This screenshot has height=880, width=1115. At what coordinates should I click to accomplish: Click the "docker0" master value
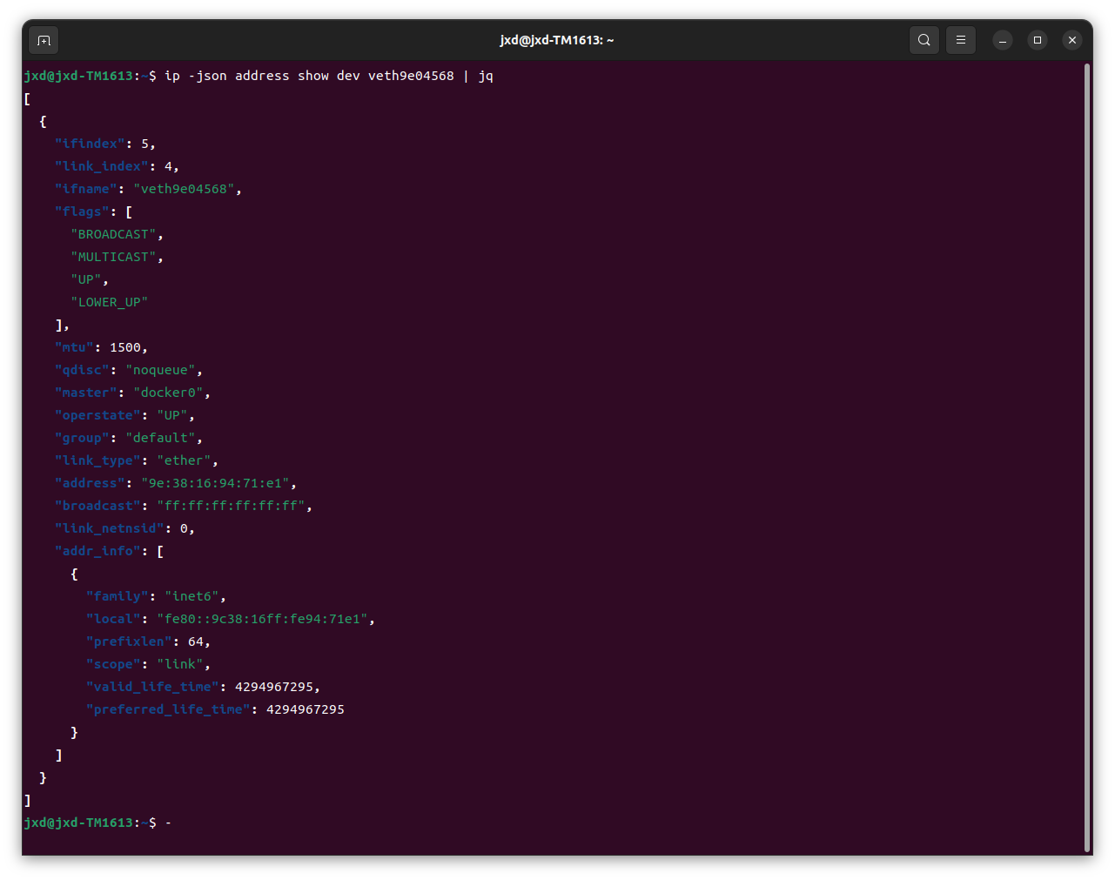point(168,393)
